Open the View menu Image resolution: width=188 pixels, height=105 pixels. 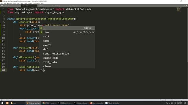click(18, 3)
